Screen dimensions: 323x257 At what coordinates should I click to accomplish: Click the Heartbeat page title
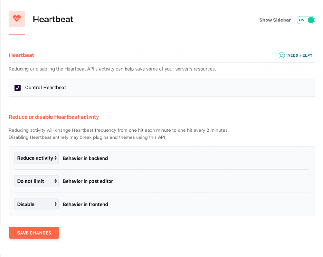tap(53, 19)
